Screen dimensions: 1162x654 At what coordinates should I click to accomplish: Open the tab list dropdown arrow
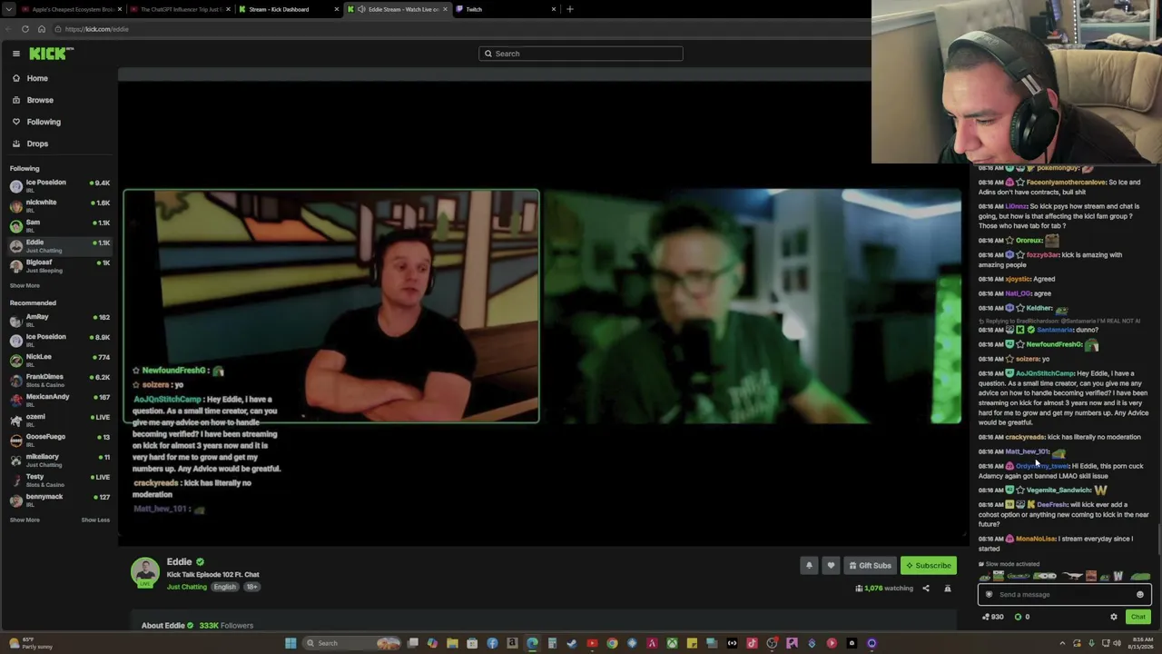[x=10, y=9]
